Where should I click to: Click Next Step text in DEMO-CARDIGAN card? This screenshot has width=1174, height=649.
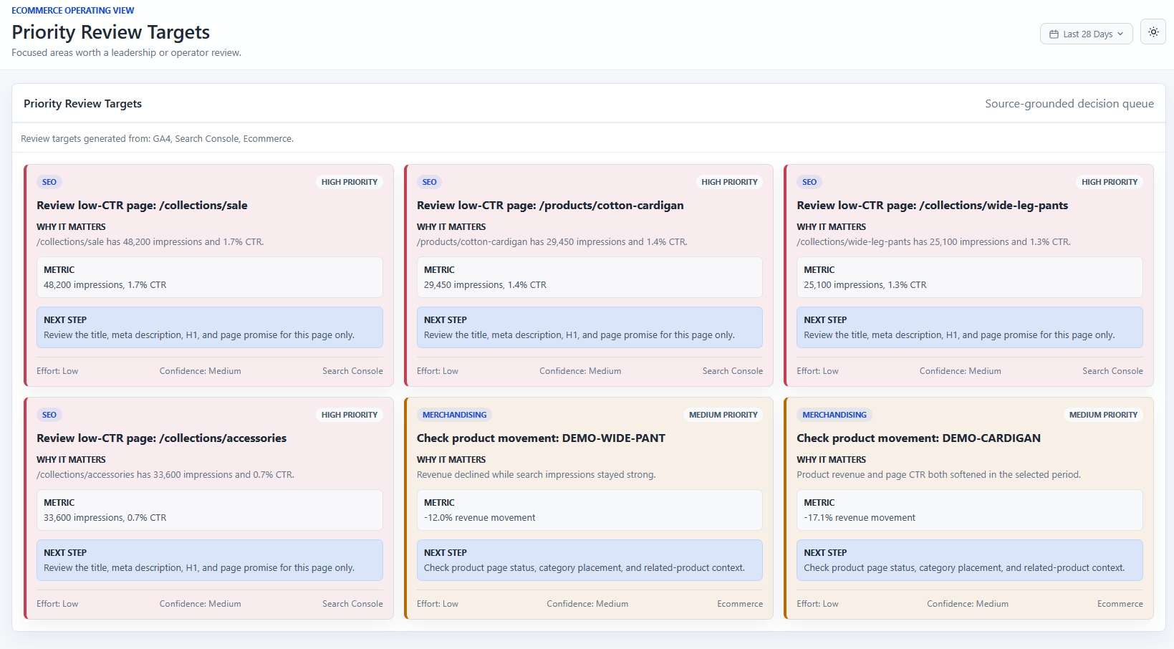[964, 568]
